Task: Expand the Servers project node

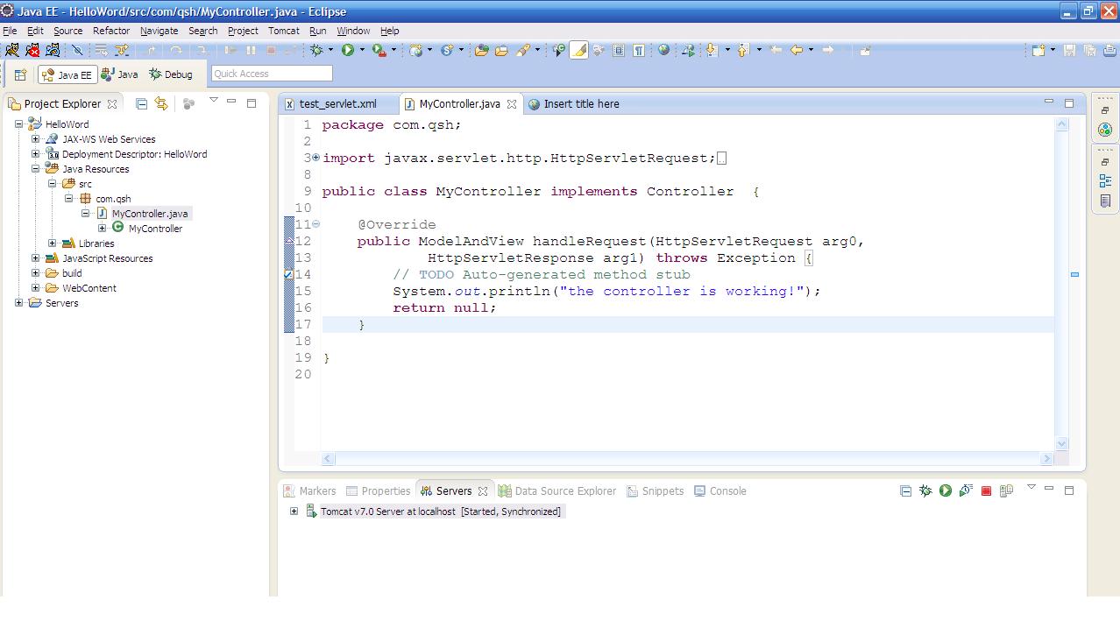Action: pyautogui.click(x=19, y=303)
